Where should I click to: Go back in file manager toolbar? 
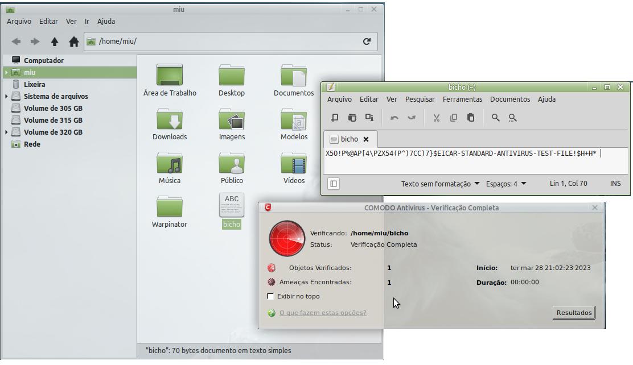tap(16, 42)
